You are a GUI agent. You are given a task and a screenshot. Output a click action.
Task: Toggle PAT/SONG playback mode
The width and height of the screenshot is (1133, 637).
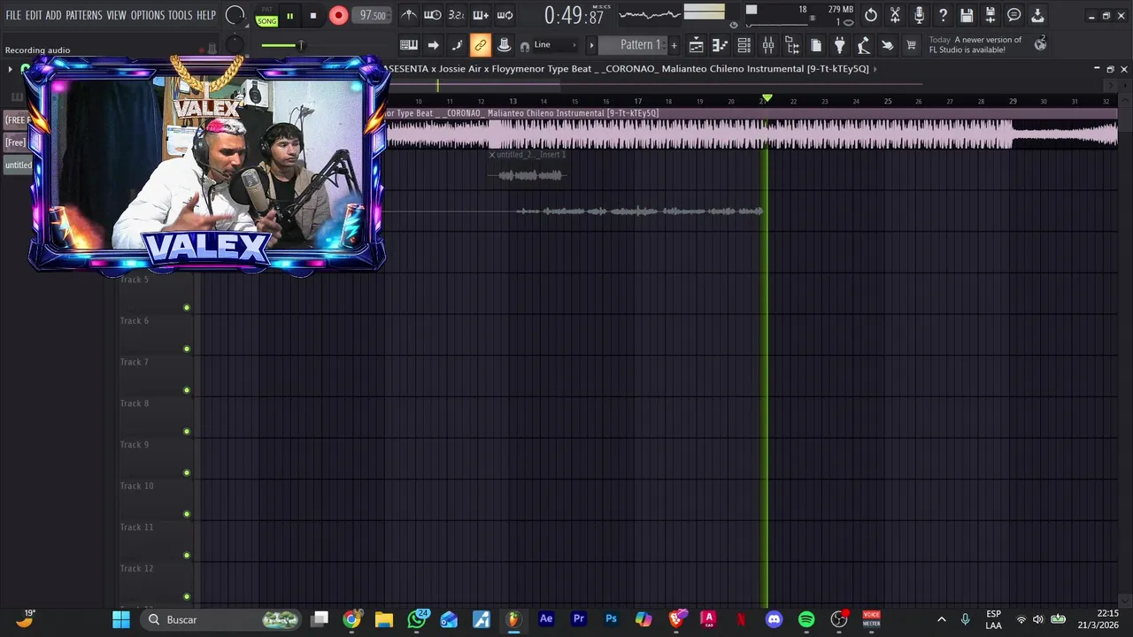coord(266,17)
